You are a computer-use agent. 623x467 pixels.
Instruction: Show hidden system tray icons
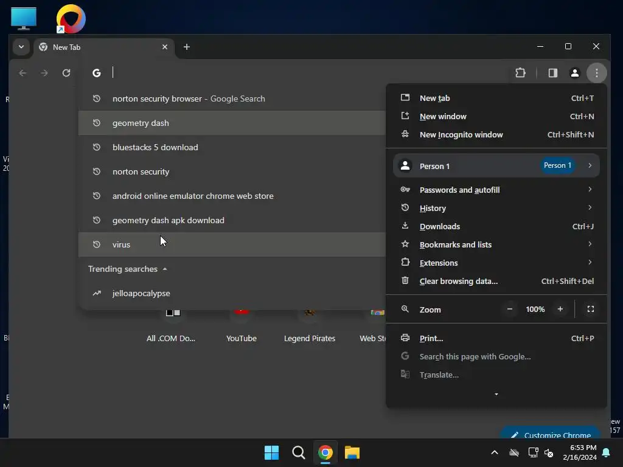click(x=494, y=452)
